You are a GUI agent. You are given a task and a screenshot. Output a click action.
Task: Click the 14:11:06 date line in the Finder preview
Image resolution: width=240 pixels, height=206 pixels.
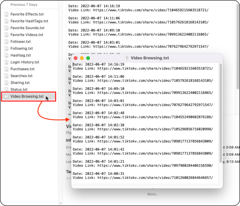(94, 18)
